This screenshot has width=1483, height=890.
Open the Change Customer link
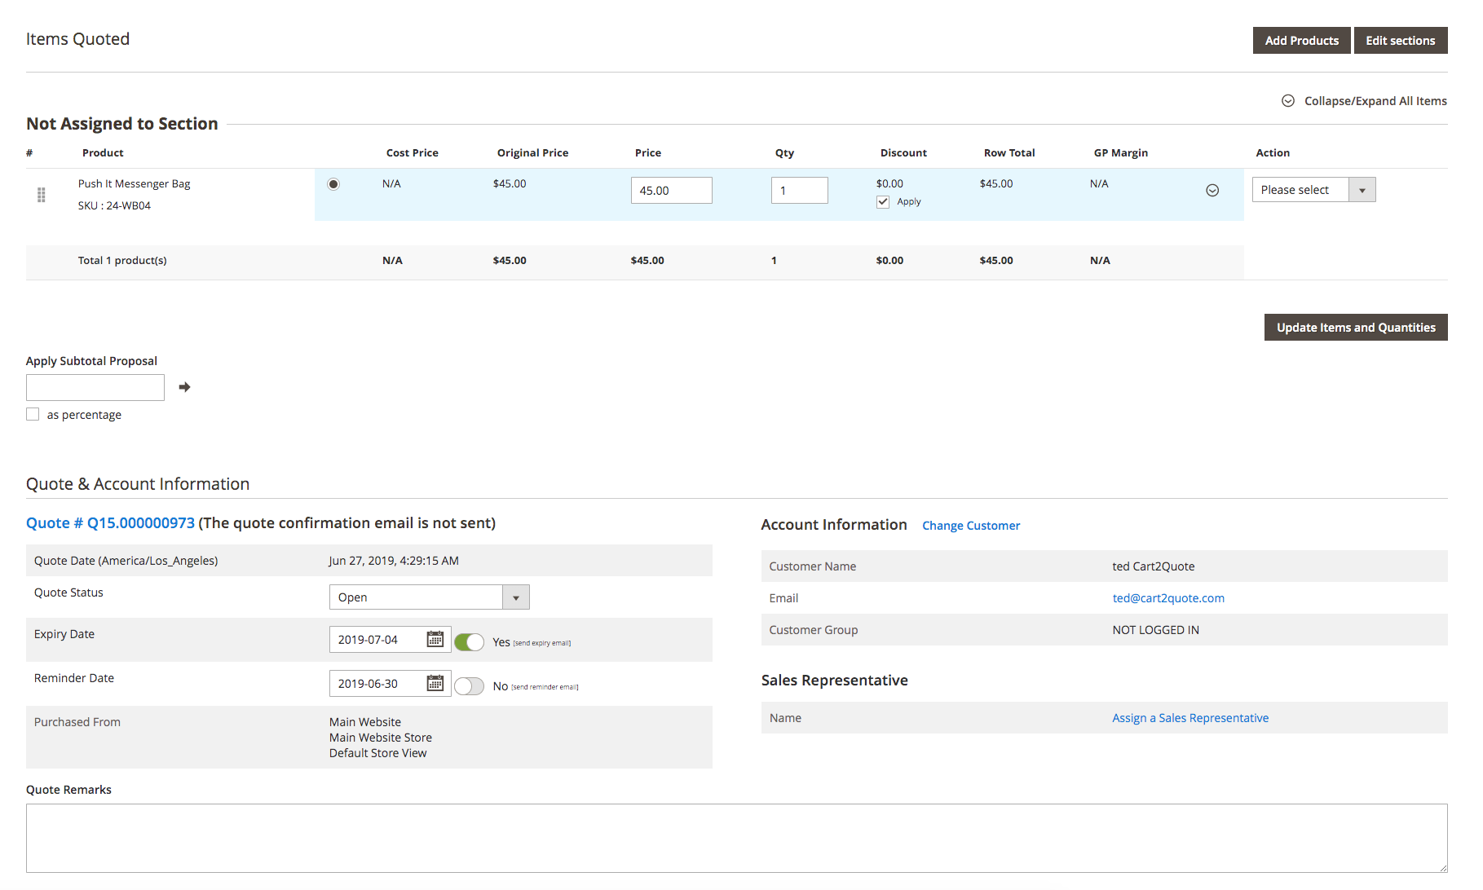click(x=971, y=525)
